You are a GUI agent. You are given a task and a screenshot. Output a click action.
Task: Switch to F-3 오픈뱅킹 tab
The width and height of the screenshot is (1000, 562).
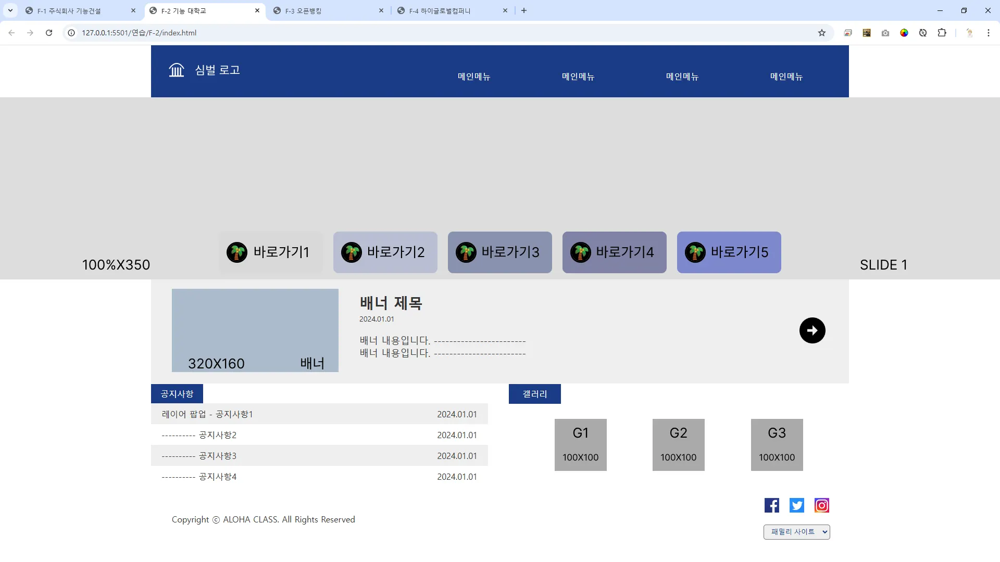(x=328, y=10)
